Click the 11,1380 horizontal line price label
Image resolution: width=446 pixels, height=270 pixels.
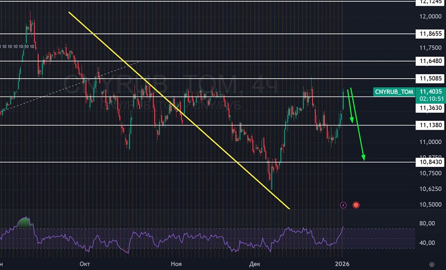[x=429, y=125]
